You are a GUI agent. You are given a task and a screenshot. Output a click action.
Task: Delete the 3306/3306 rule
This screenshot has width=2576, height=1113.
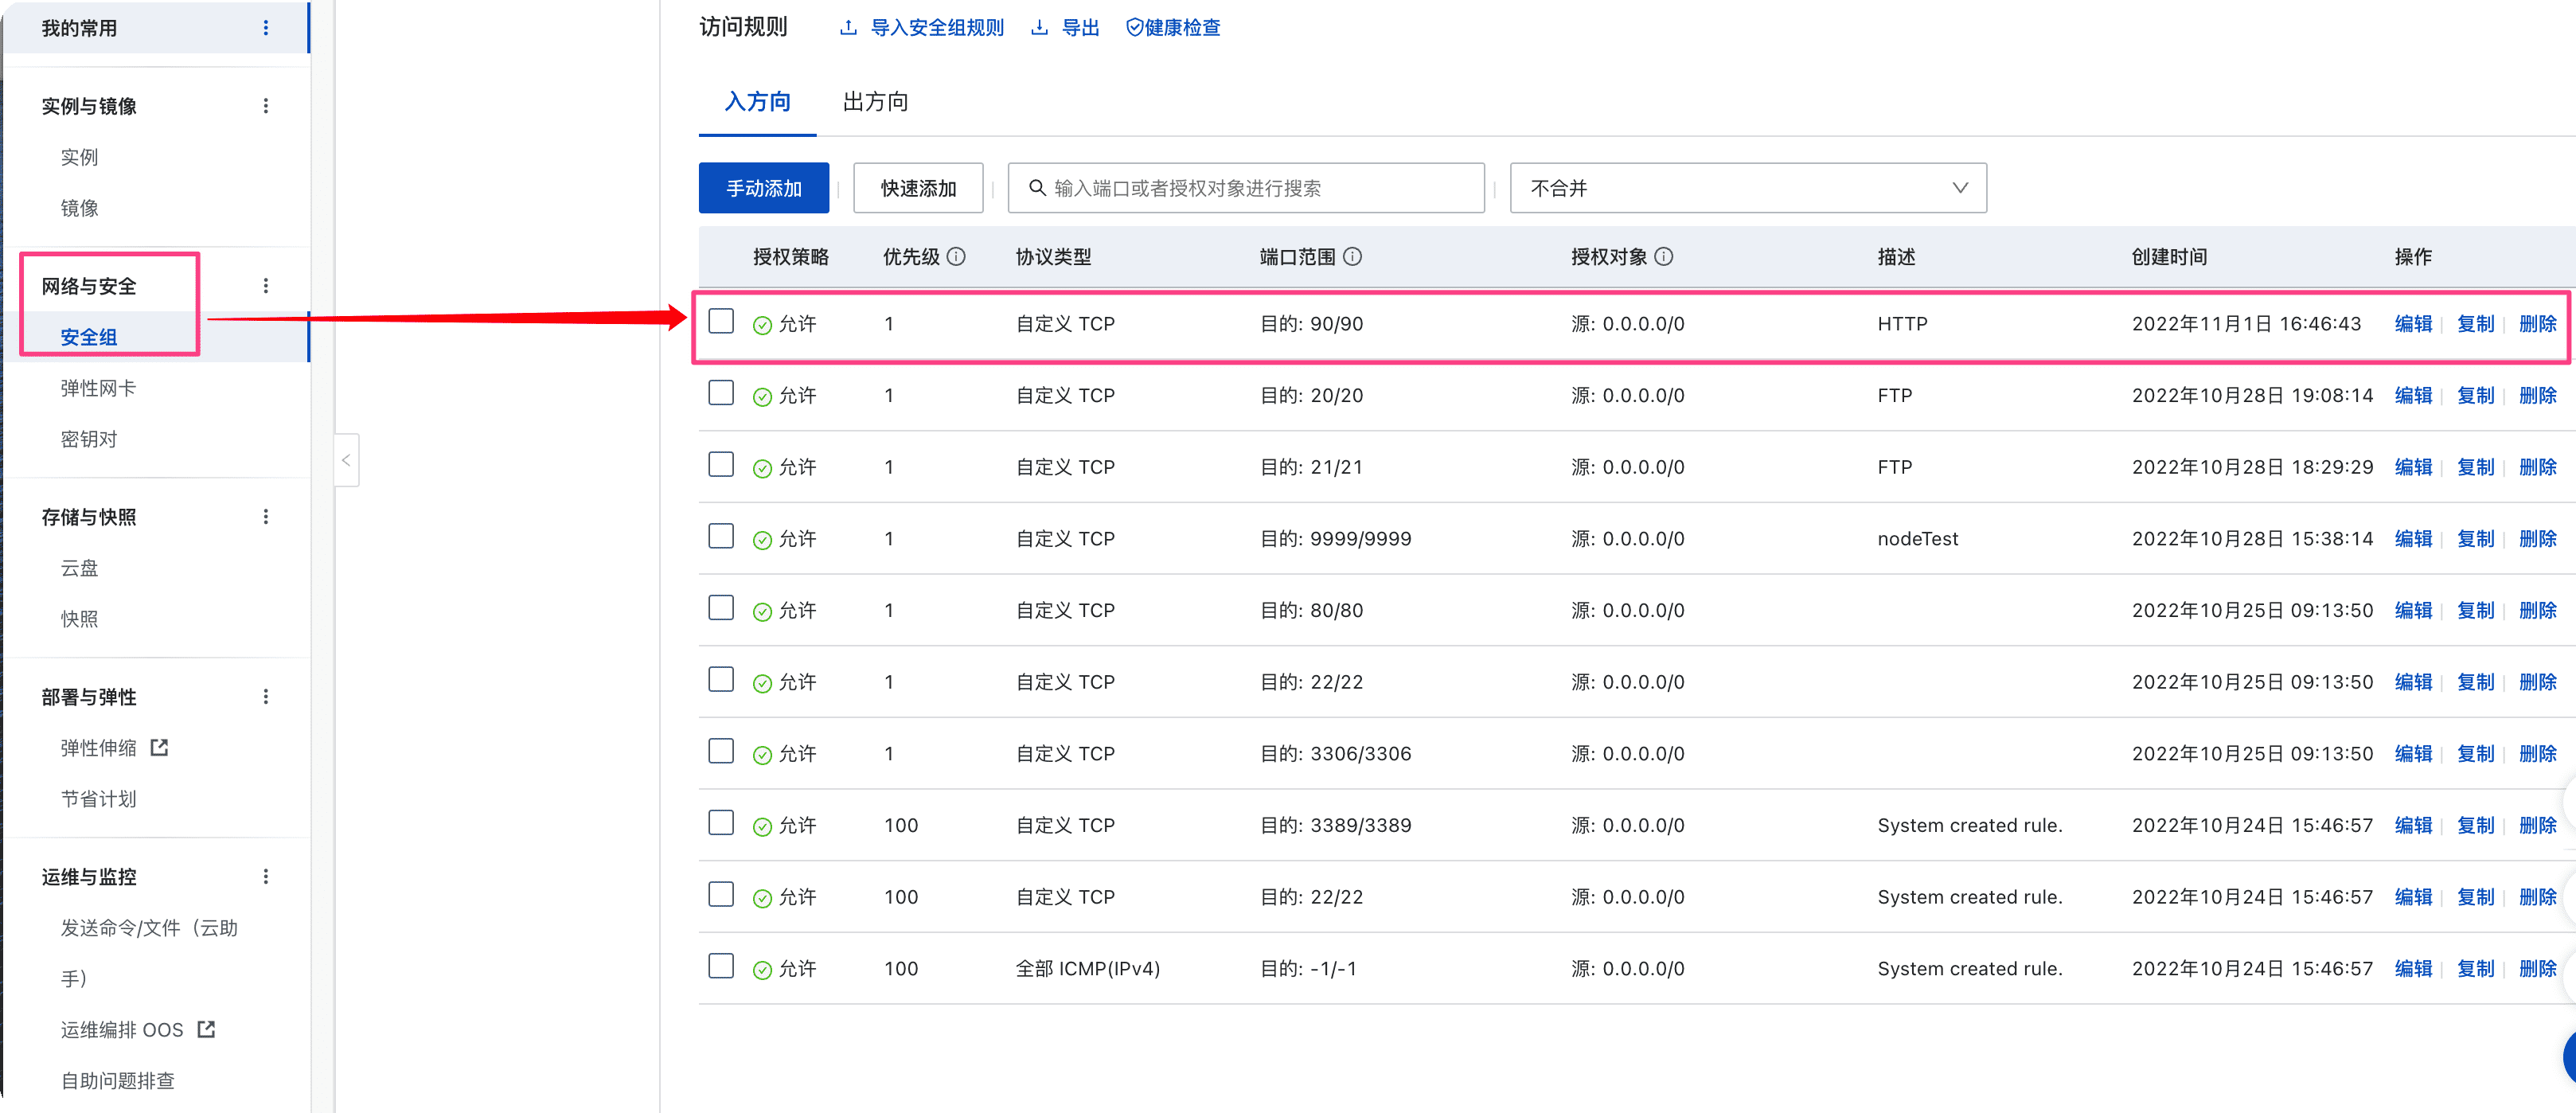2537,754
